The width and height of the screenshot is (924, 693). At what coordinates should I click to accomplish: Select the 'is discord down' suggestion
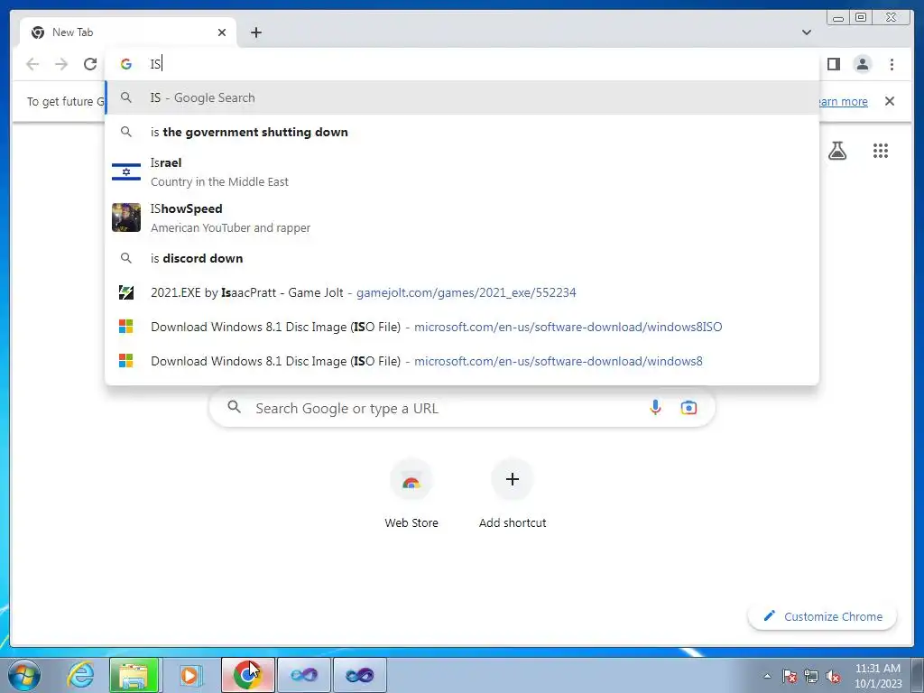point(462,258)
